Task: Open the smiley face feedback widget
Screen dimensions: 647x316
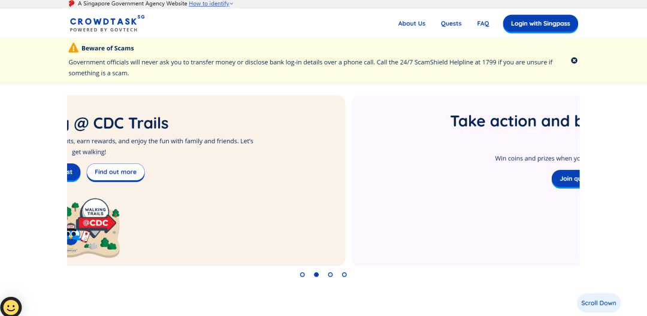Action: 11,307
